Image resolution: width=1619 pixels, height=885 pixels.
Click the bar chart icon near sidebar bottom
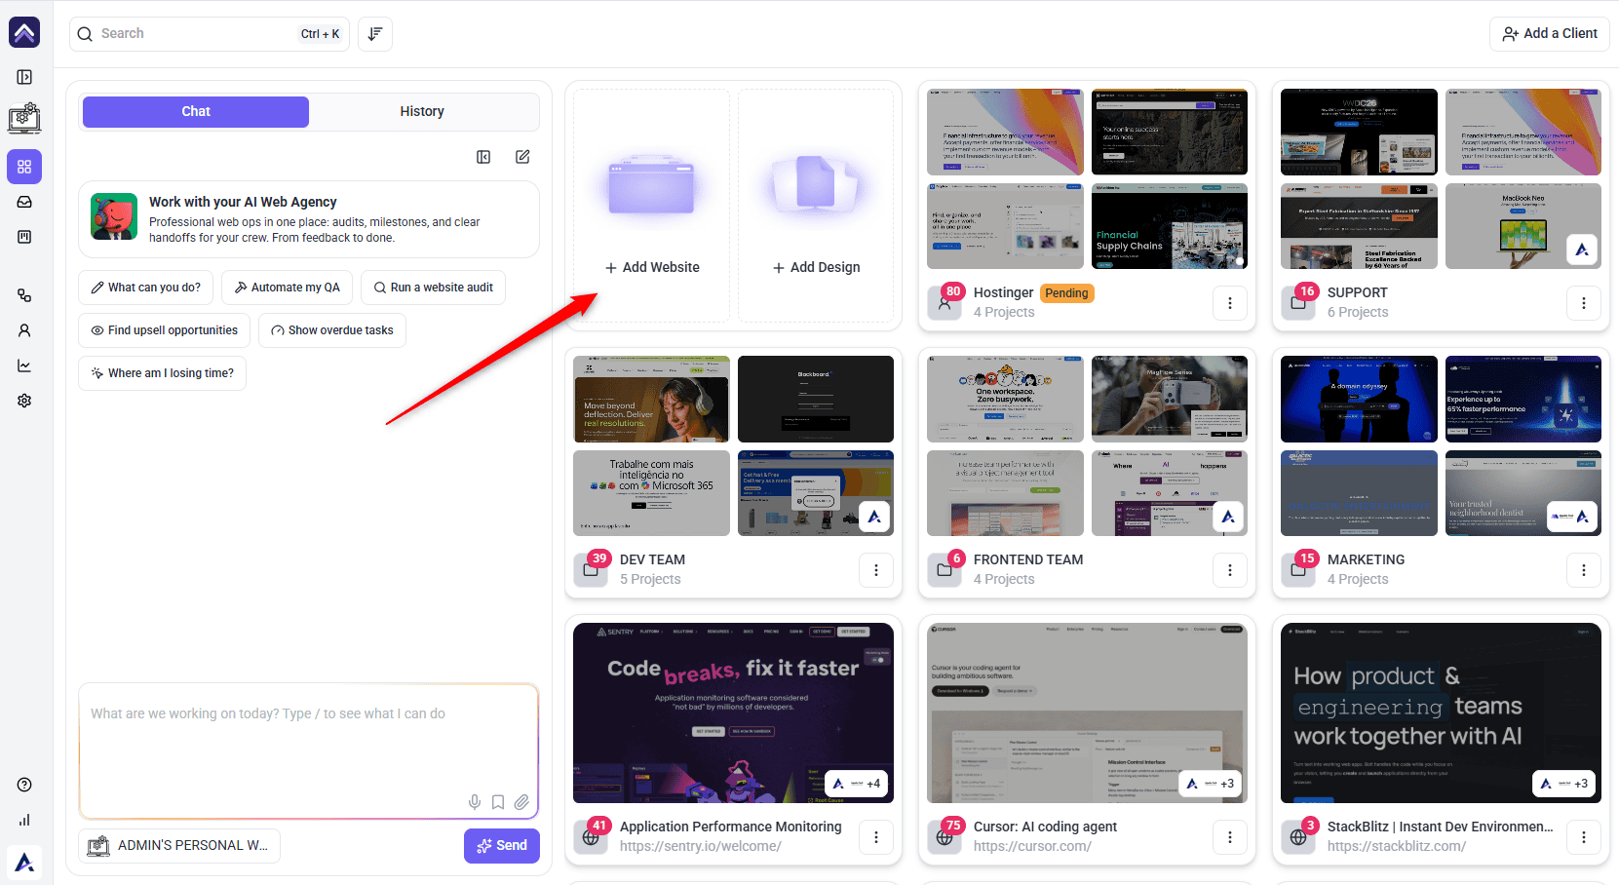24,820
